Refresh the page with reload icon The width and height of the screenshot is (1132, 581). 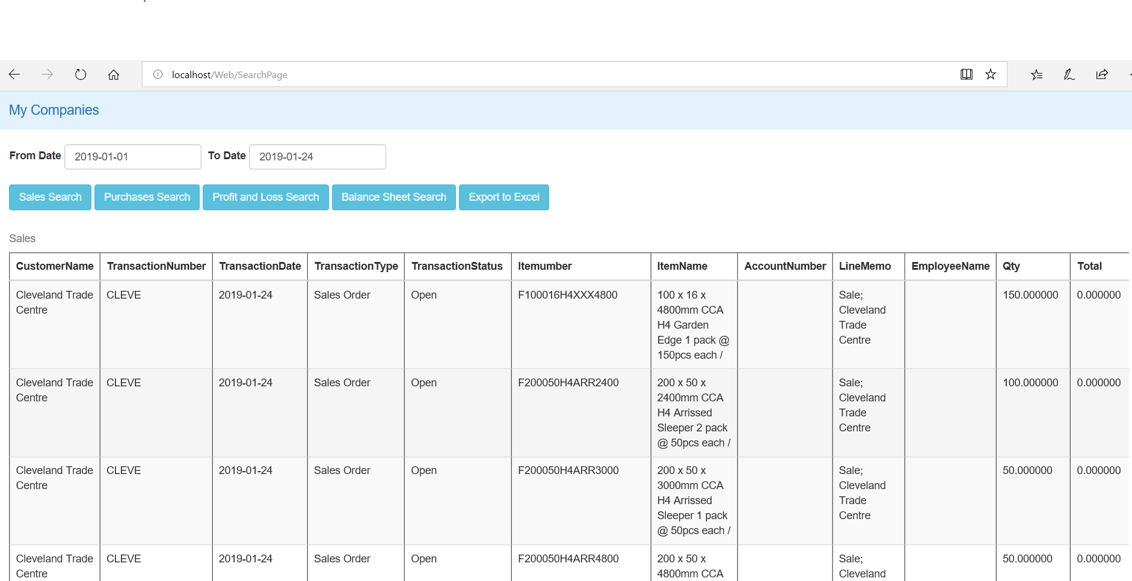pyautogui.click(x=81, y=75)
